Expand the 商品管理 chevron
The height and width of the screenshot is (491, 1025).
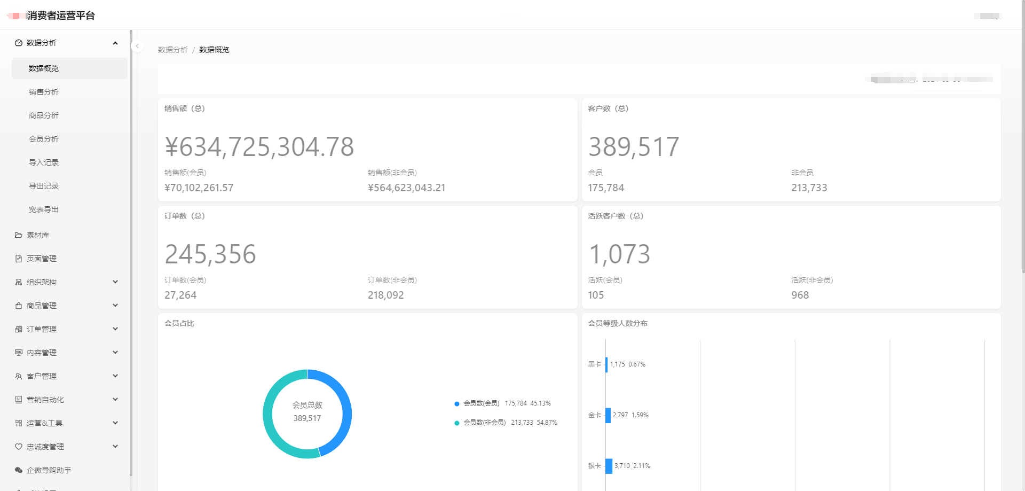[115, 306]
